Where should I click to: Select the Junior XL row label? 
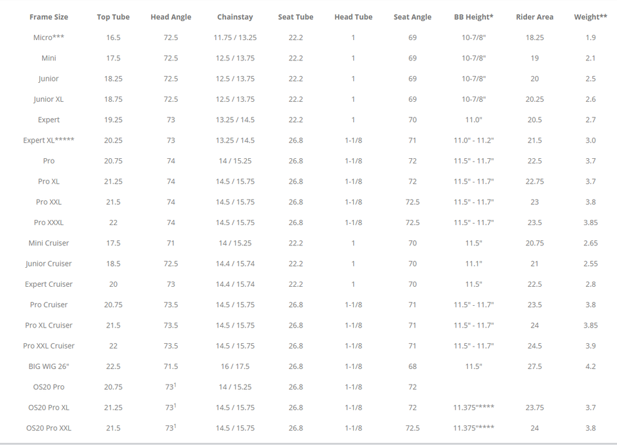click(49, 99)
